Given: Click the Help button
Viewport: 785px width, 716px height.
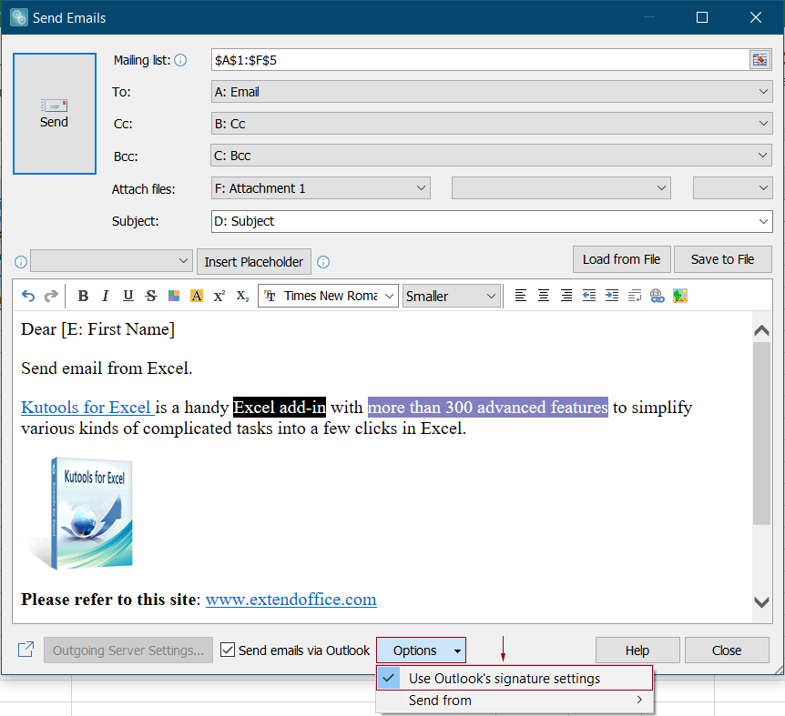Looking at the screenshot, I should tap(637, 650).
